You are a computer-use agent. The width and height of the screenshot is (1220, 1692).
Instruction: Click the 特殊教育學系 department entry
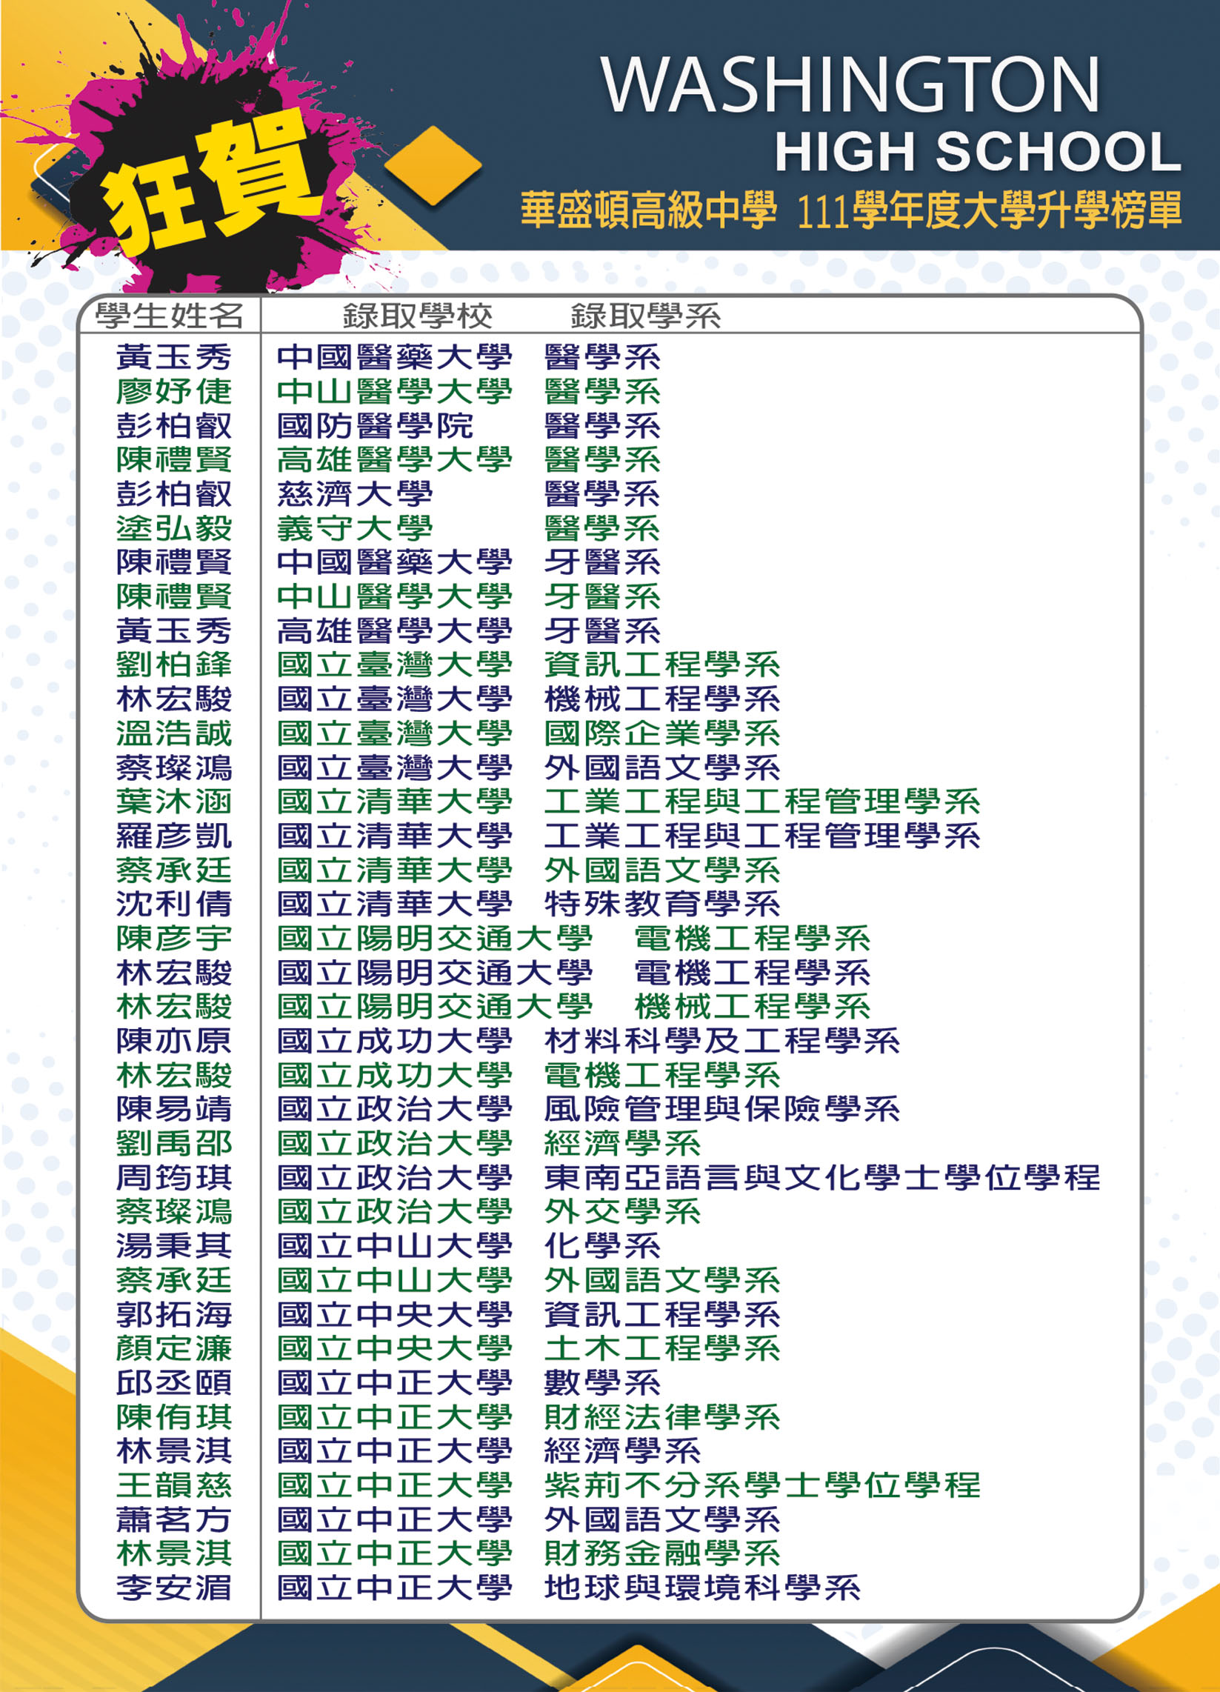pos(663,905)
